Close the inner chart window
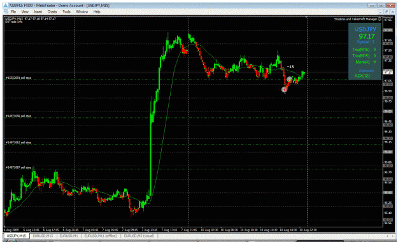This screenshot has width=398, height=242. (x=392, y=11)
